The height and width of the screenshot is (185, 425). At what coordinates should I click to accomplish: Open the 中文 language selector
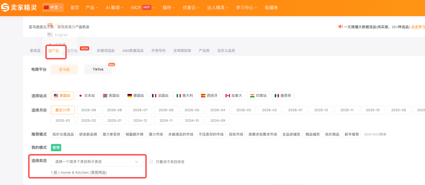[53, 7]
